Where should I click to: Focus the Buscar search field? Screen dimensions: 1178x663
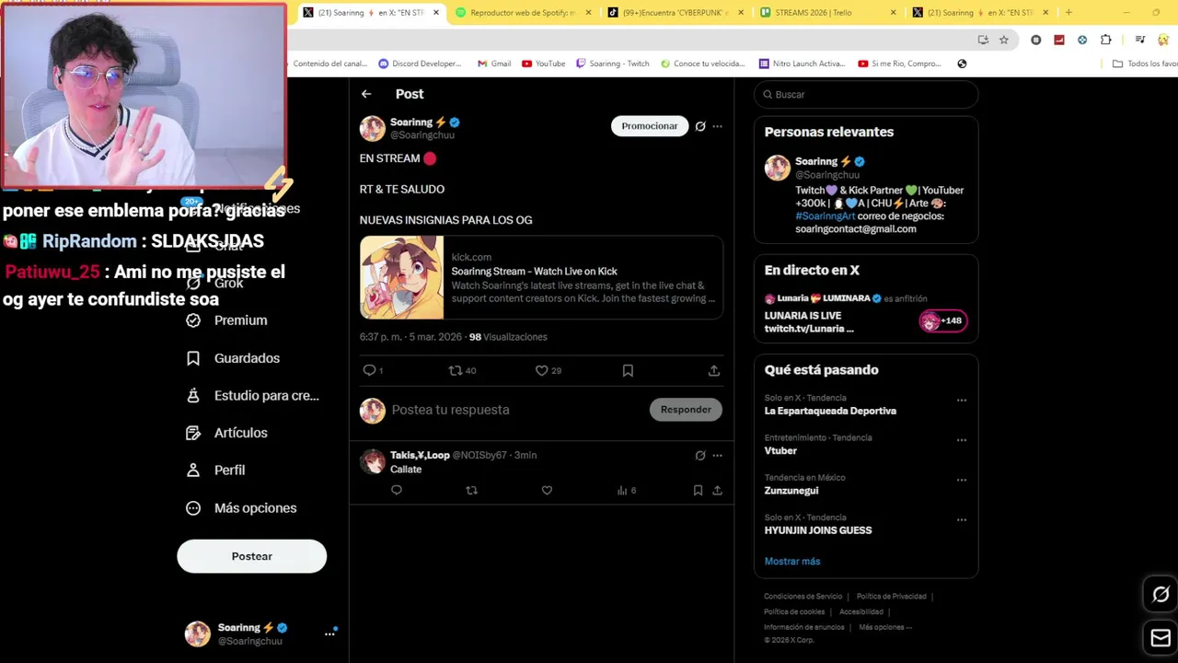866,95
